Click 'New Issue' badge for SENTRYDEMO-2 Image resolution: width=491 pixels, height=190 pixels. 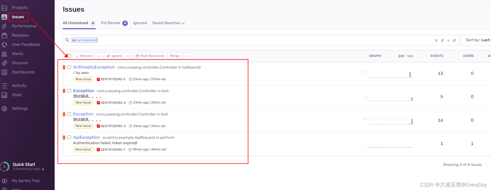tap(83, 79)
